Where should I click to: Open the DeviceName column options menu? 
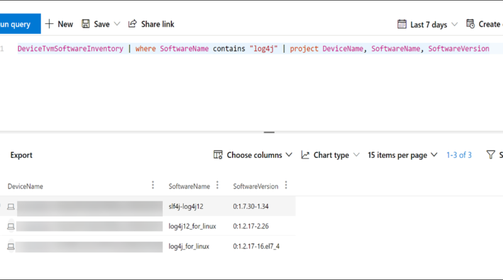point(153,185)
